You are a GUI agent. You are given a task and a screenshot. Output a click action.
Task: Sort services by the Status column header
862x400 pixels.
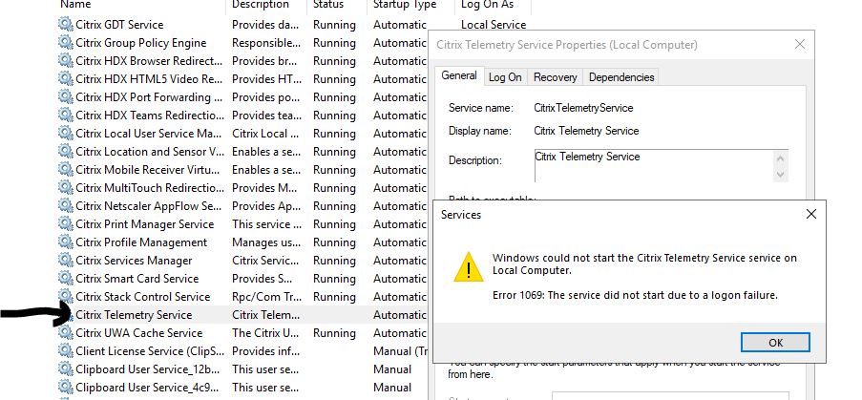click(328, 5)
